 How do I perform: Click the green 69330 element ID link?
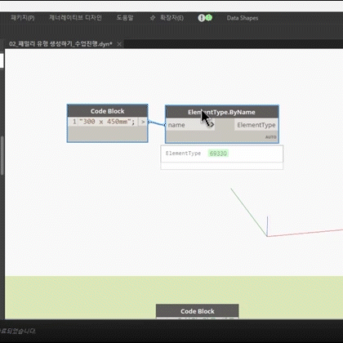[218, 154]
